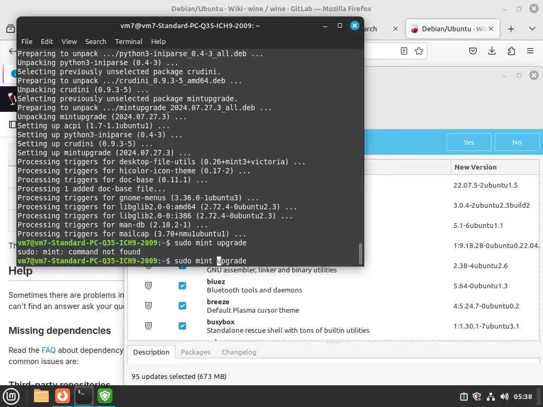
Task: Minimize the terminal window
Action: [325, 25]
